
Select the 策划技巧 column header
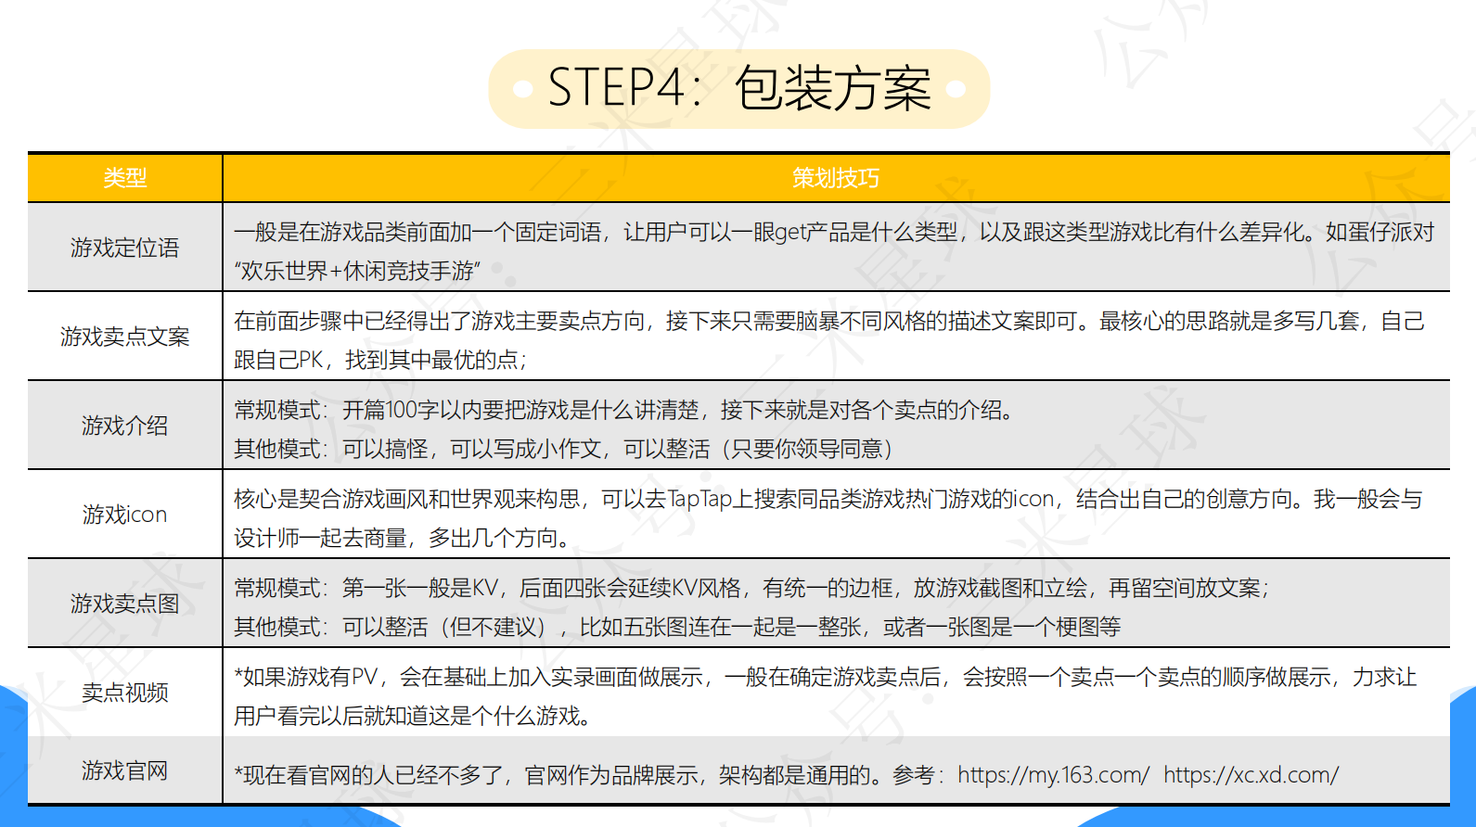(835, 178)
